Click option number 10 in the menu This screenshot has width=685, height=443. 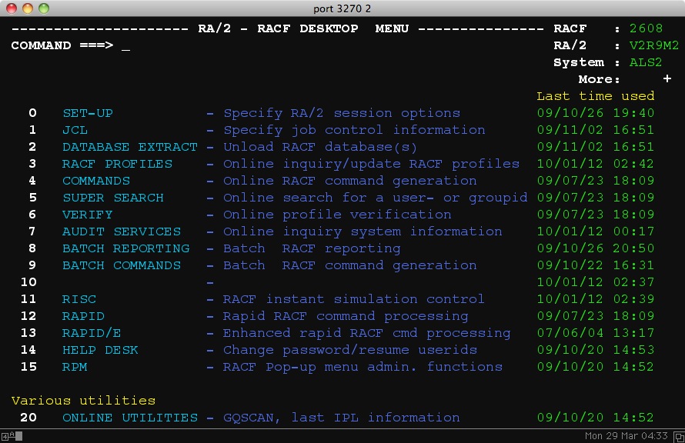tap(28, 282)
